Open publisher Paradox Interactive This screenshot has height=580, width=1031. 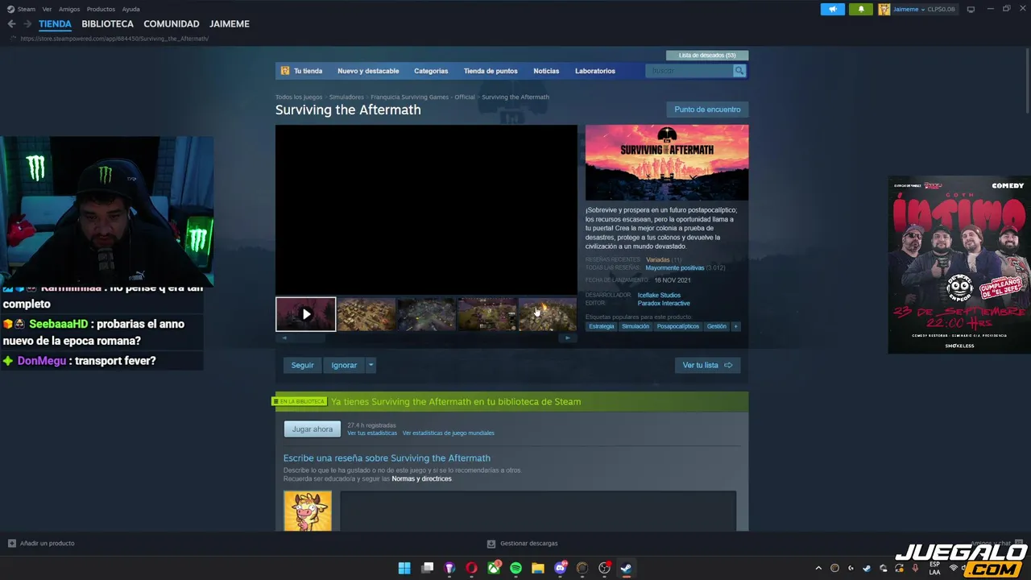(664, 303)
